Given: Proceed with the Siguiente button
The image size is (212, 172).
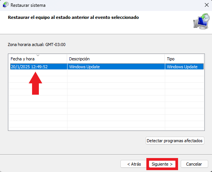Looking at the screenshot, I should tap(162, 164).
